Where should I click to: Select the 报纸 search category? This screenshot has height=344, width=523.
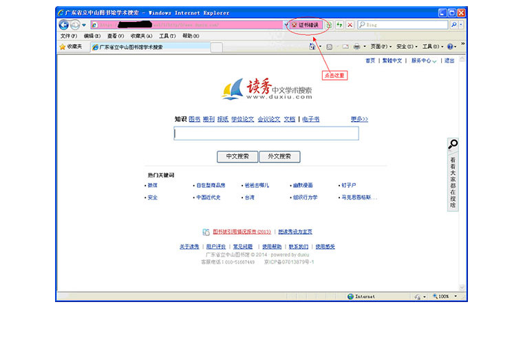point(223,119)
